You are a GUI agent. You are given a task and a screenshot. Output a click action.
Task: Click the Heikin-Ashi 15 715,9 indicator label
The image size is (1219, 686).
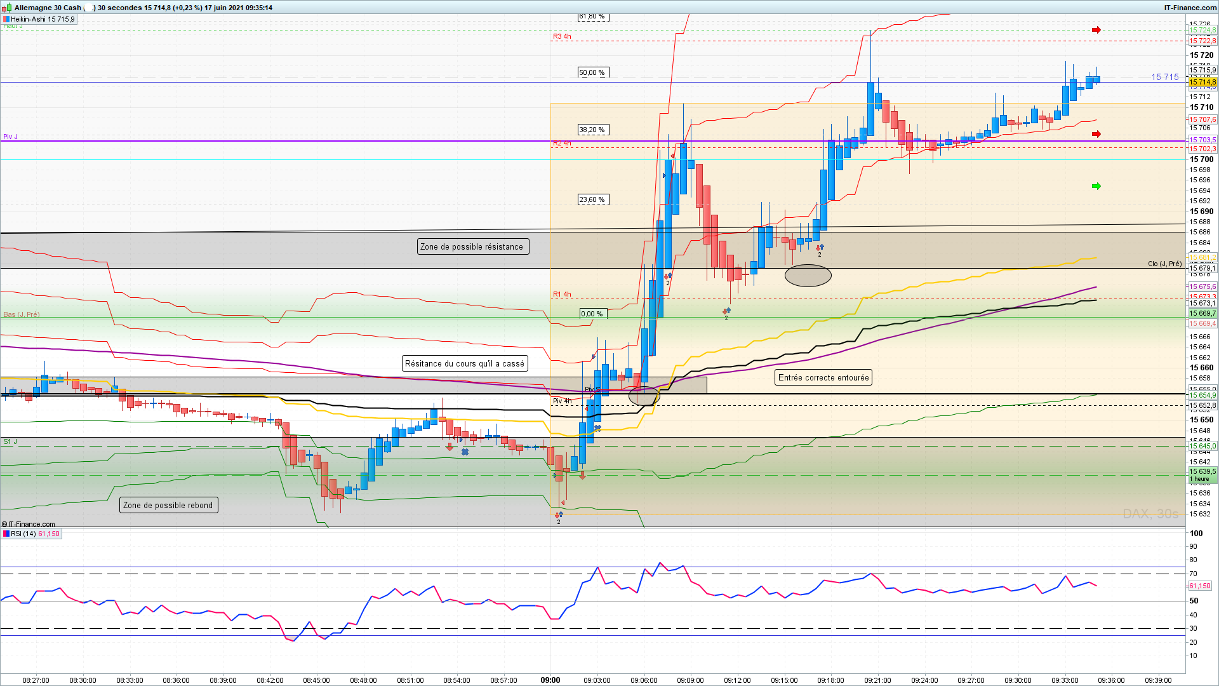click(43, 19)
